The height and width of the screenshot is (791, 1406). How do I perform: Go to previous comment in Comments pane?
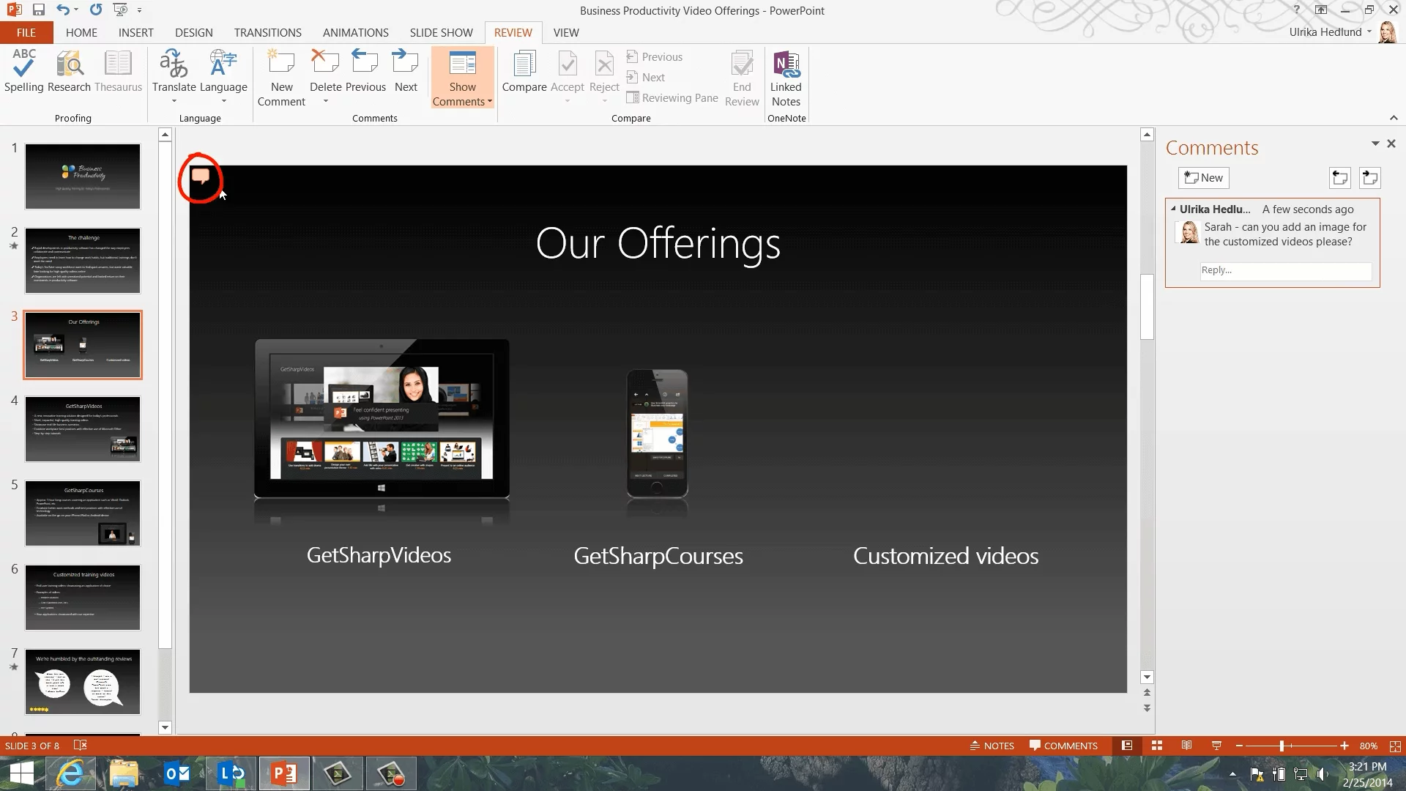(1339, 178)
